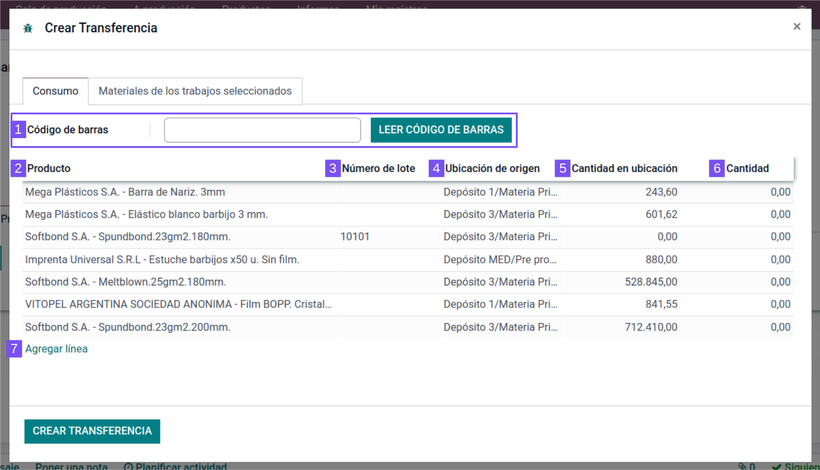
Task: Click the Cantidad column header
Action: click(x=747, y=169)
